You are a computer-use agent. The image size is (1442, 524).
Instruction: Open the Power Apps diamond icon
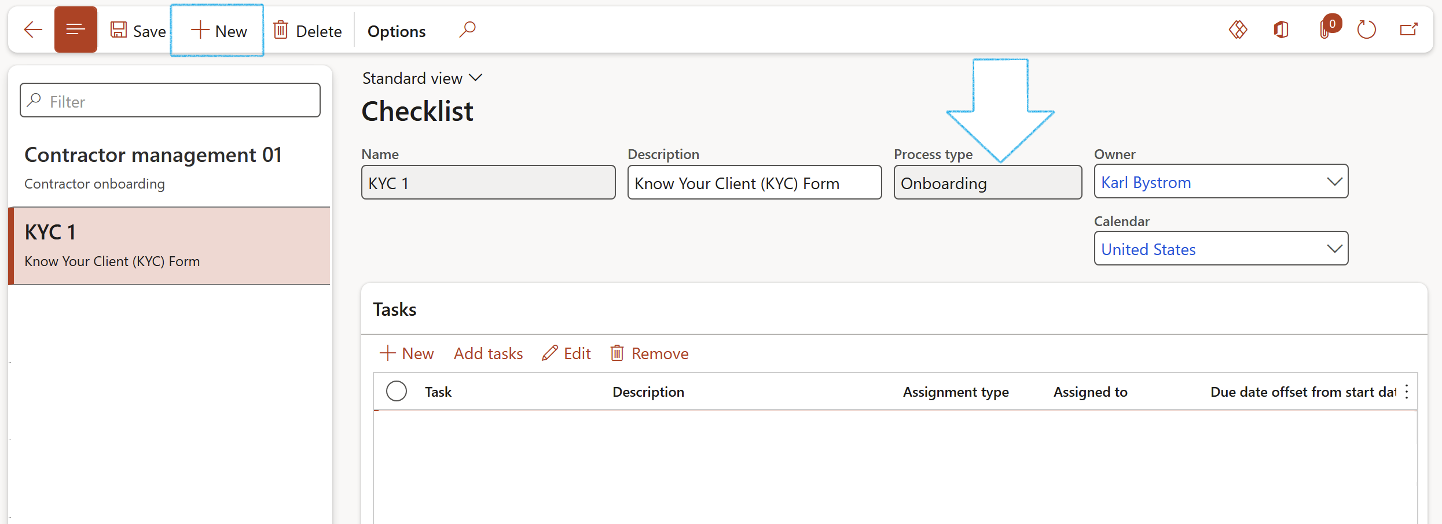point(1238,29)
